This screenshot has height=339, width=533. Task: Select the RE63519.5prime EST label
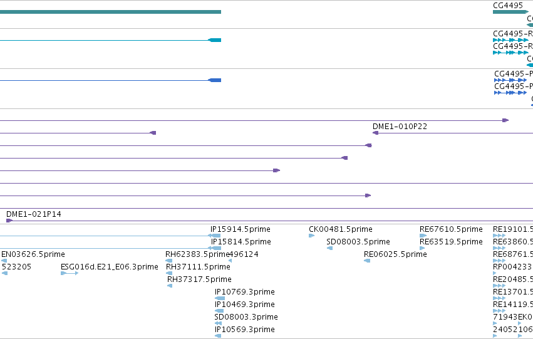pos(451,242)
